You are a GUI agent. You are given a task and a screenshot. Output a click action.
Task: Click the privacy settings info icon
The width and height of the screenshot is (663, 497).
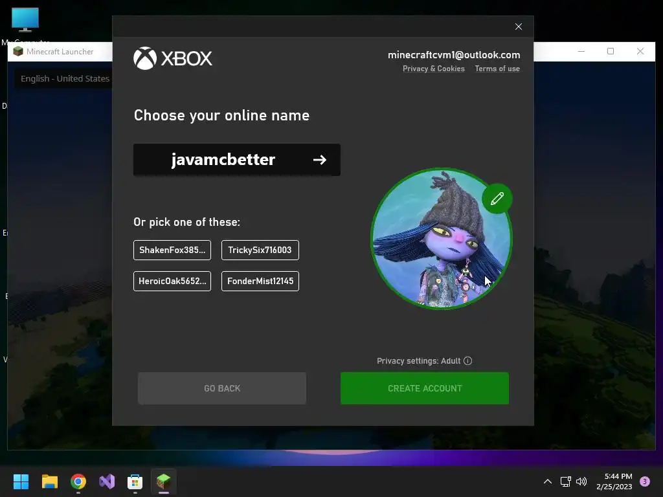[x=467, y=361]
